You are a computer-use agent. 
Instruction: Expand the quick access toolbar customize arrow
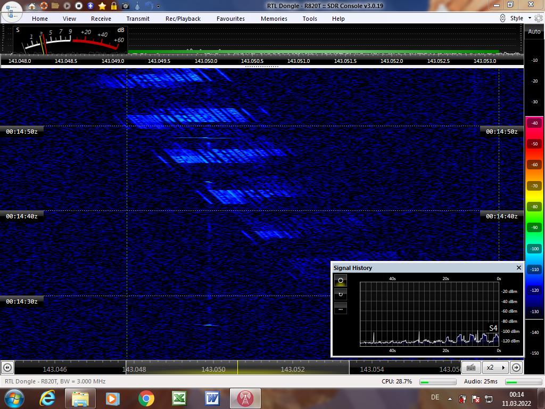coord(158,6)
